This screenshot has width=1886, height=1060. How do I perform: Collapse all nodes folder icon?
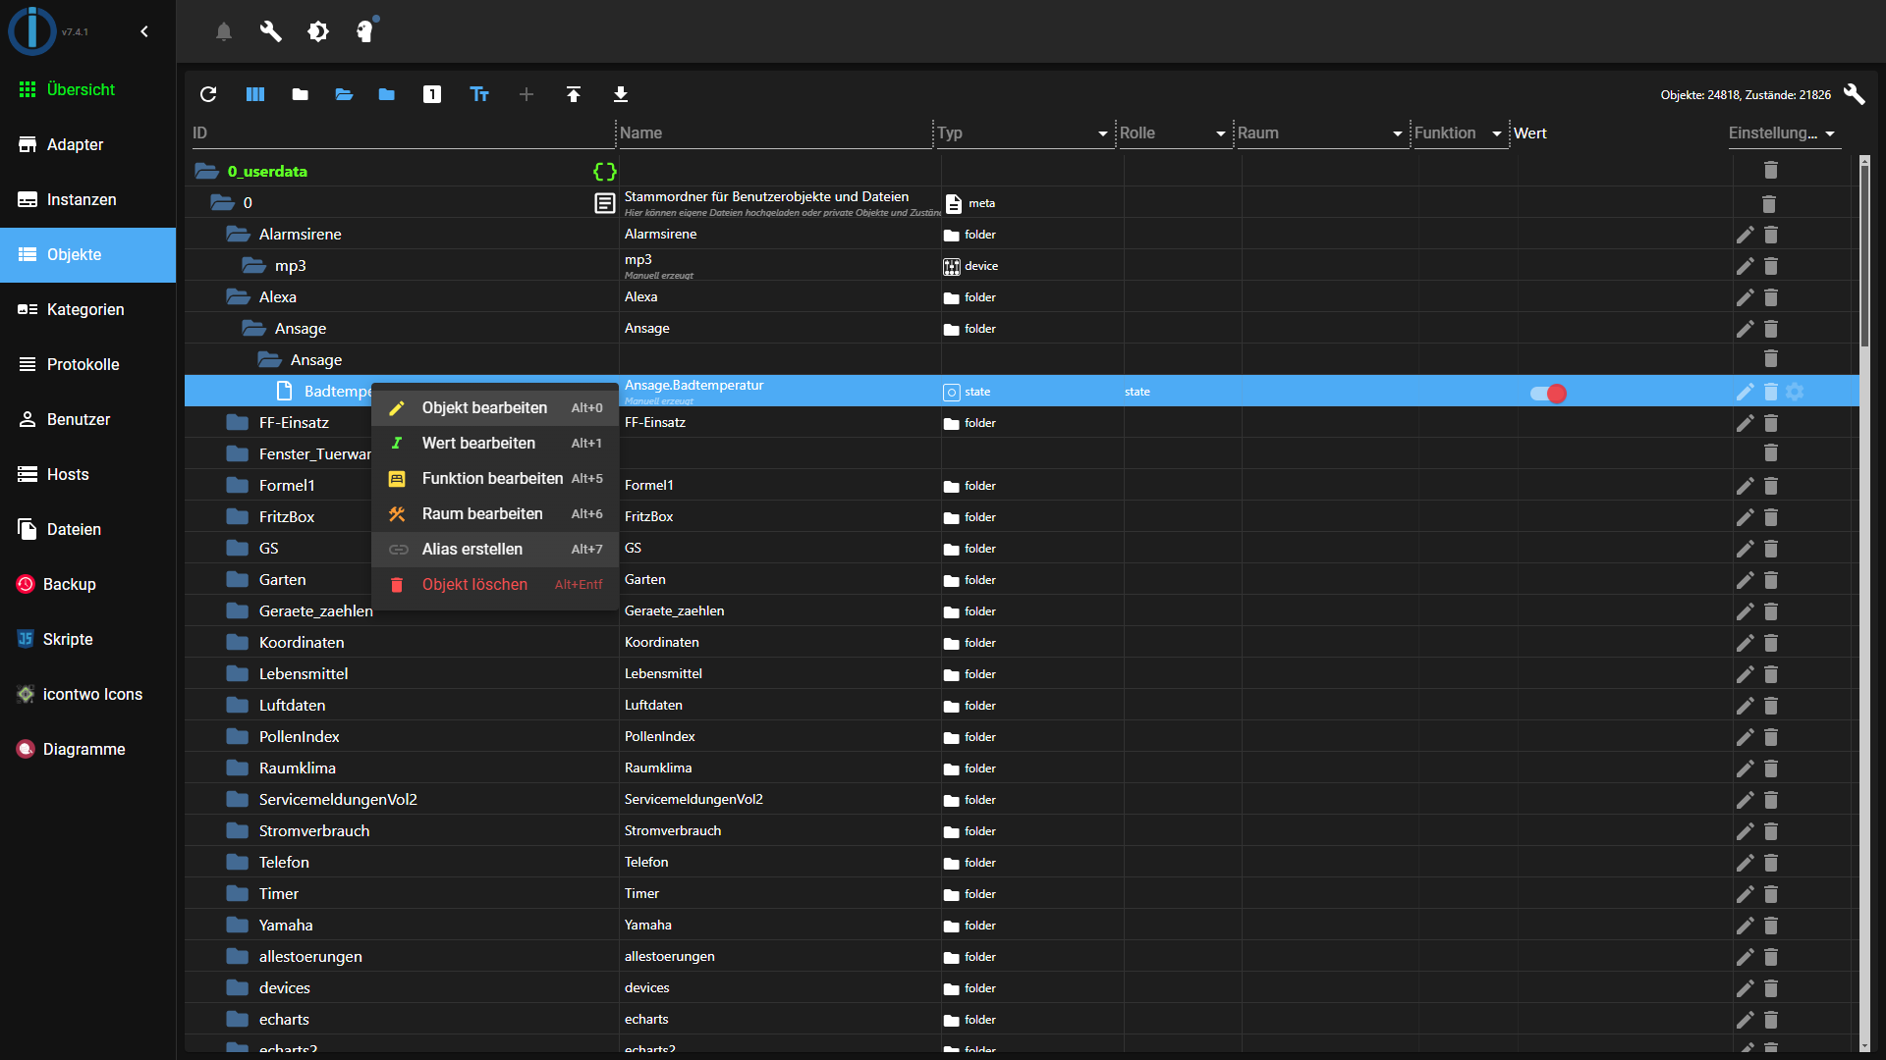[x=301, y=94]
